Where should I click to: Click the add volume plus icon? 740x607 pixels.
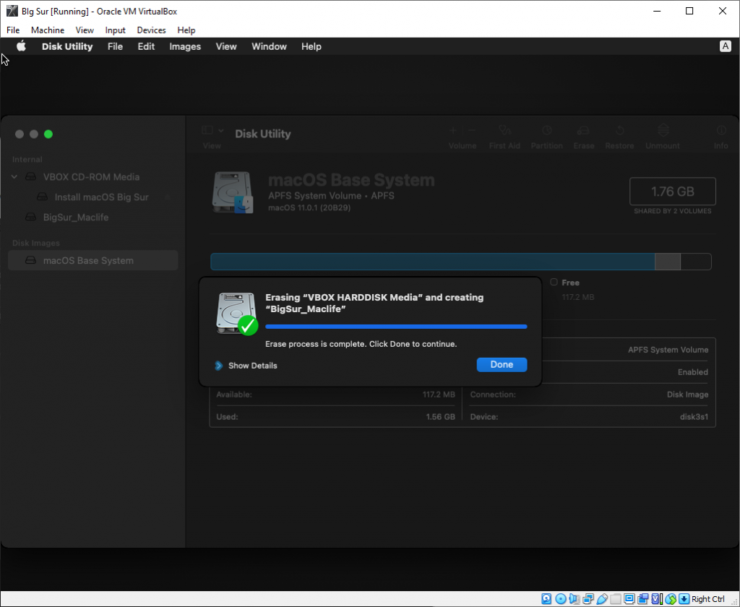[453, 131]
